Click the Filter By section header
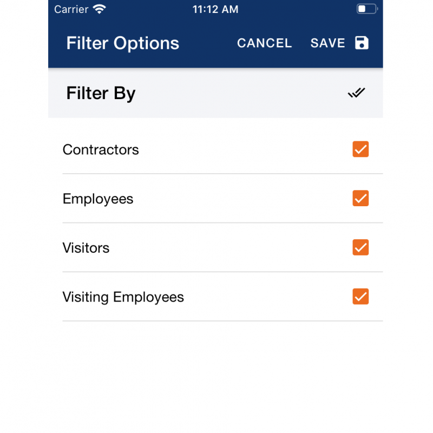Screen dimensions: 433x433 101,94
